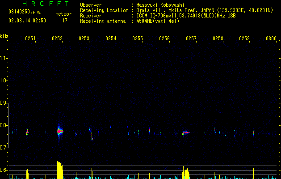Click the 1.0 kHz axis label
The image size is (281, 179).
click(4, 81)
